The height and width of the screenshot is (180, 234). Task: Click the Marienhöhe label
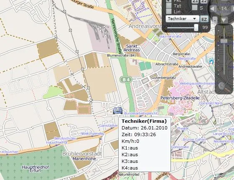[84, 159]
